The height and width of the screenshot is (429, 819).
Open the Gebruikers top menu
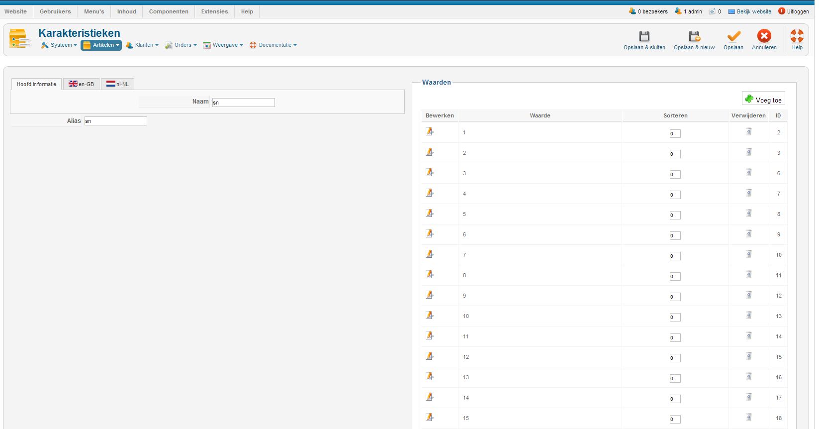(x=55, y=11)
